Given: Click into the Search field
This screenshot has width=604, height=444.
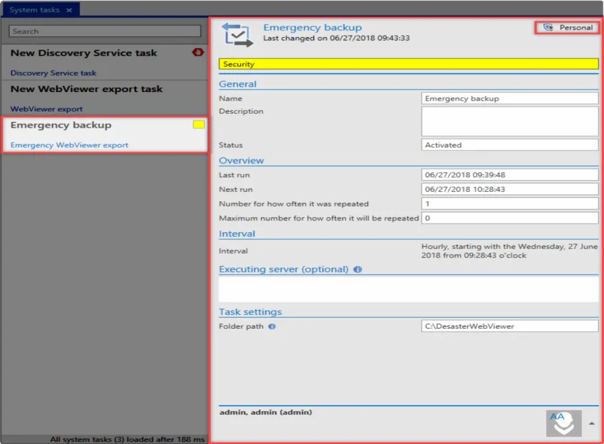Looking at the screenshot, I should [105, 31].
